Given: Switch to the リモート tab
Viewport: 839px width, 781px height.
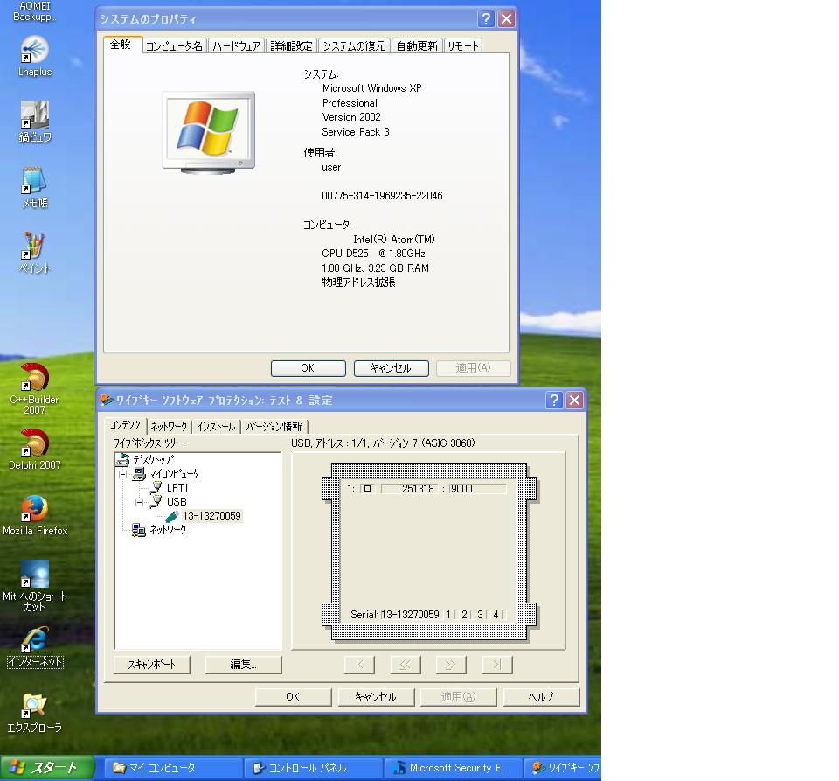Looking at the screenshot, I should pos(463,46).
